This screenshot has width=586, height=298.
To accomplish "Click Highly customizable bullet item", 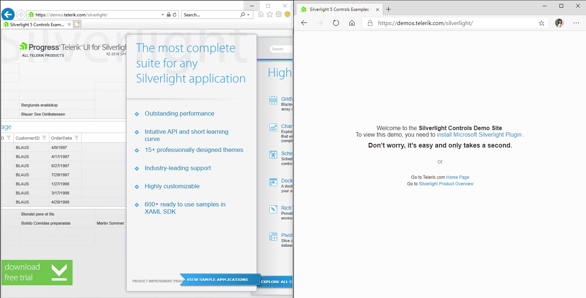I will (x=172, y=186).
